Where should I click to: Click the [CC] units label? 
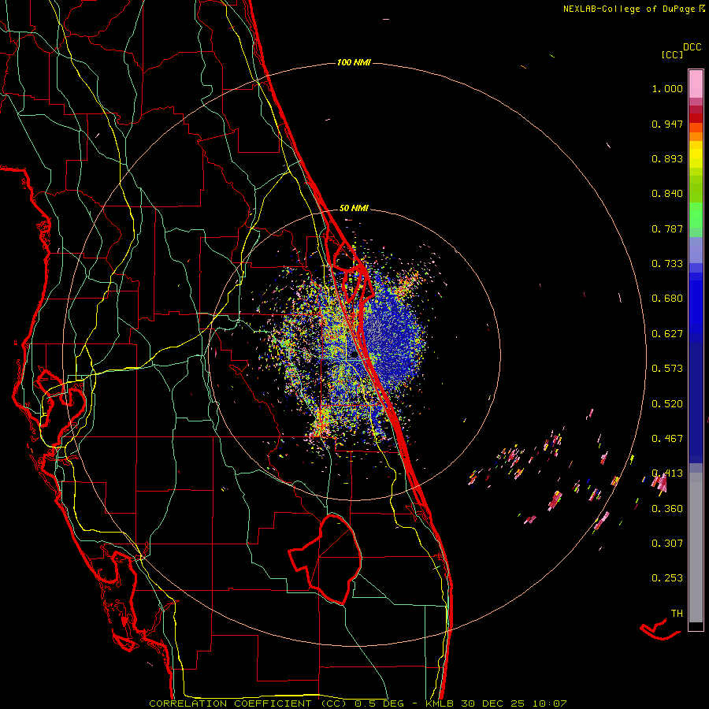672,54
